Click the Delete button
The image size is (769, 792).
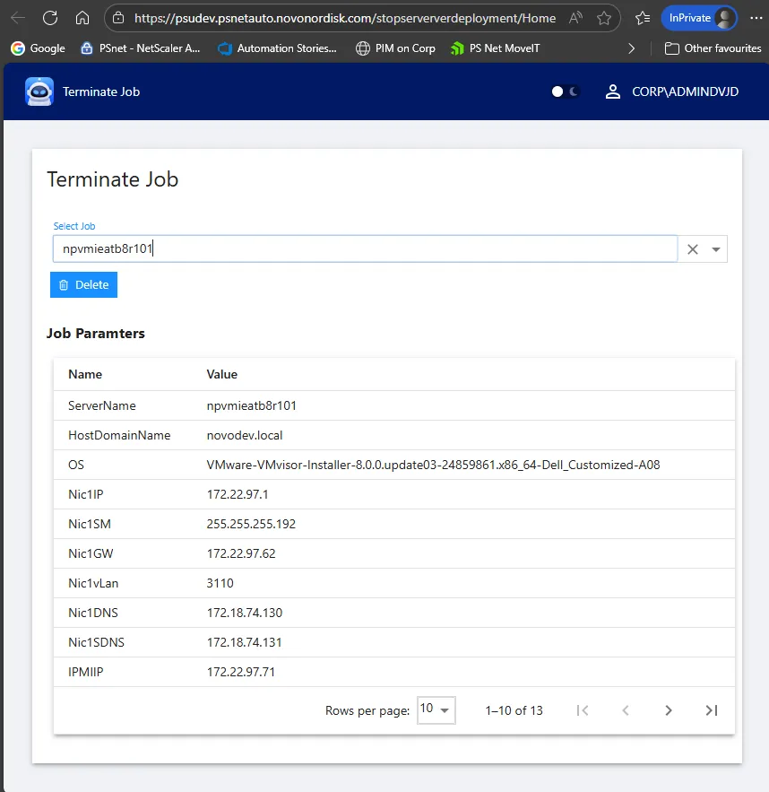pyautogui.click(x=83, y=284)
